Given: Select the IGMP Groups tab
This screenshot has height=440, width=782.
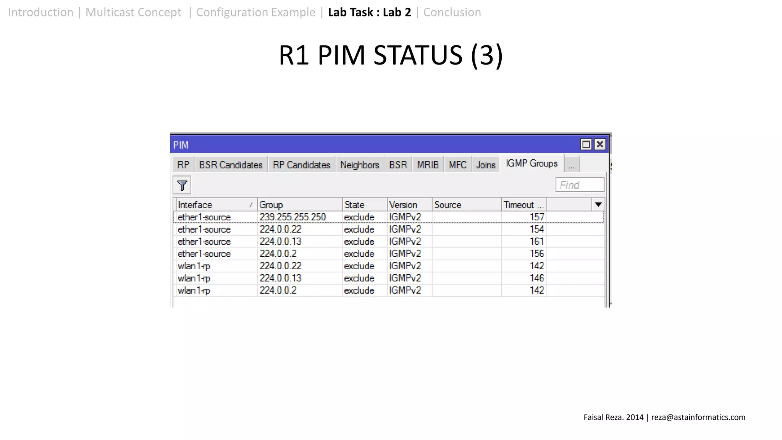Looking at the screenshot, I should [x=532, y=163].
